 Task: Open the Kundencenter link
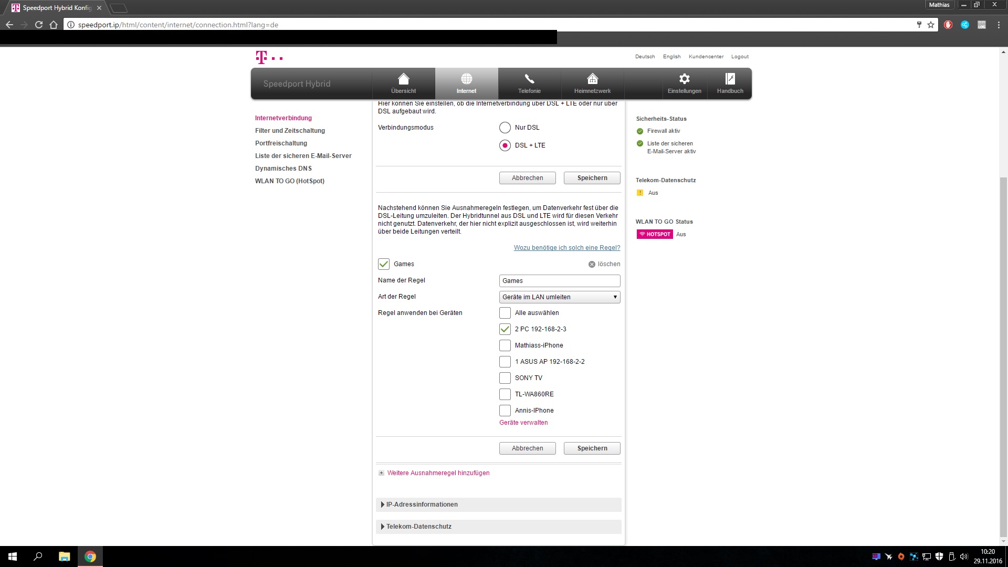point(706,57)
